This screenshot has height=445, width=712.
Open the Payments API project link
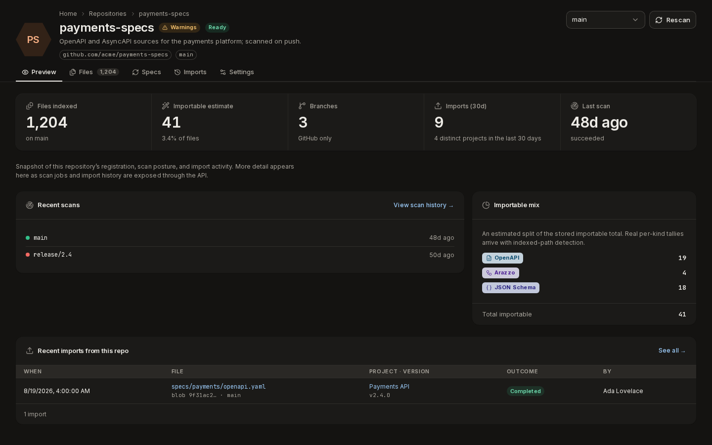coord(389,387)
